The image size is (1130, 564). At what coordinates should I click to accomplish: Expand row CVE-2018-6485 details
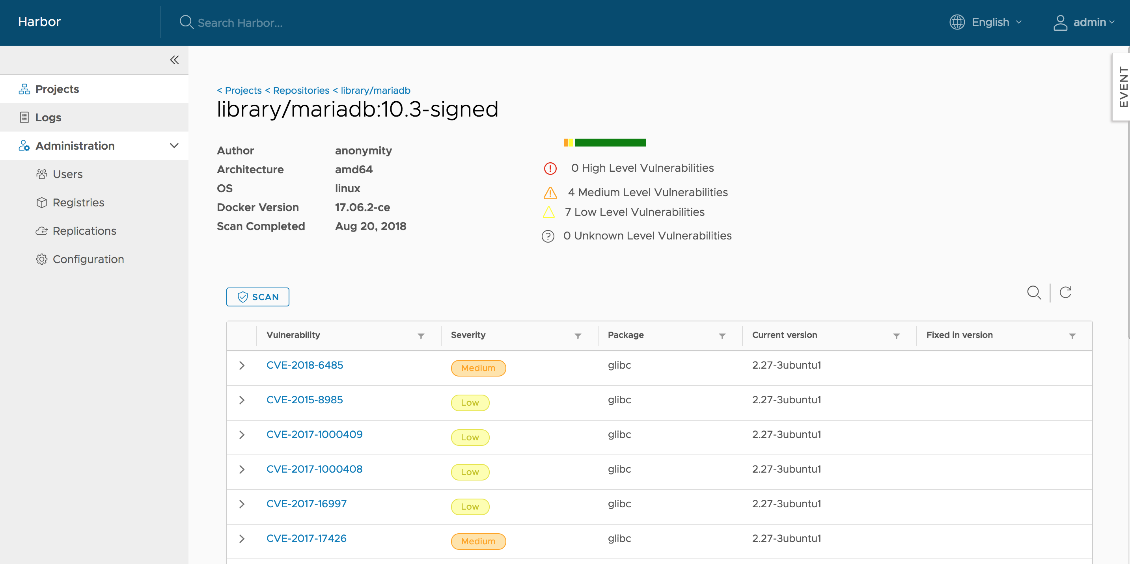(x=242, y=365)
